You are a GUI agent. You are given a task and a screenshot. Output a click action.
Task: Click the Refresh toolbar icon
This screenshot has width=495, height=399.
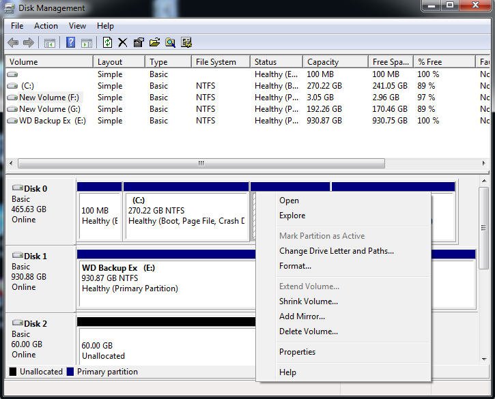107,42
